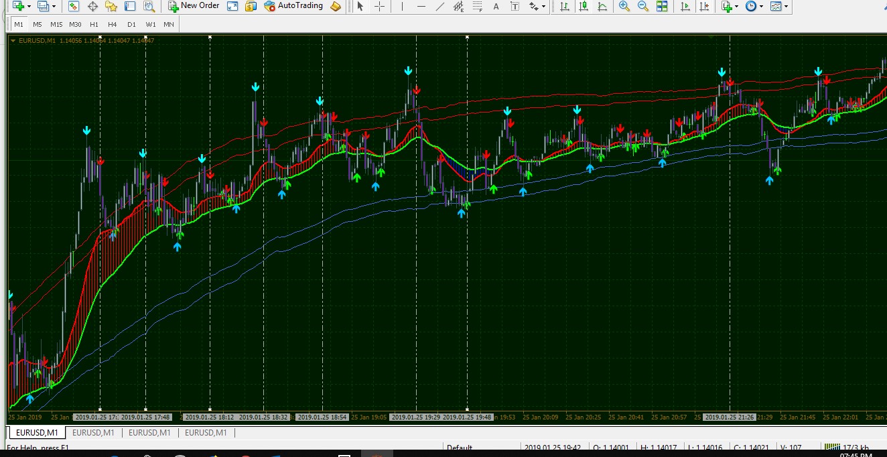Switch chart to line chart display
Image resolution: width=887 pixels, height=457 pixels.
click(602, 6)
